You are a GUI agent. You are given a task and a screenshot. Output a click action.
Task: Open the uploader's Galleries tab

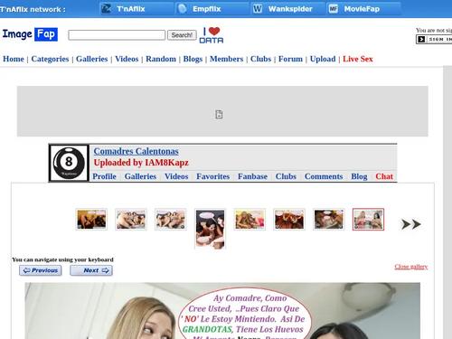(140, 176)
